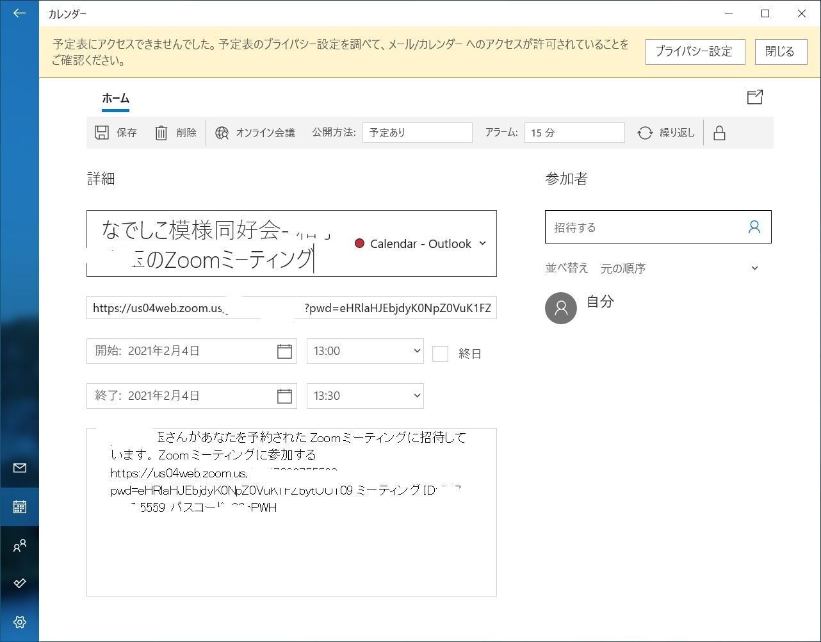Open the 13:00 start time dropdown
This screenshot has width=821, height=642.
[365, 351]
